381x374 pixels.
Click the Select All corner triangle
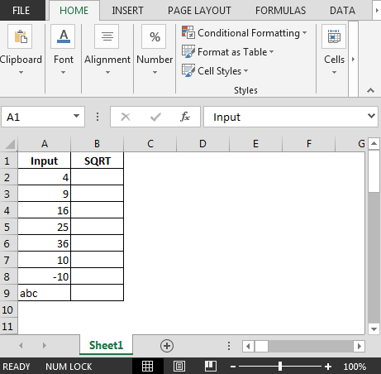click(x=10, y=144)
